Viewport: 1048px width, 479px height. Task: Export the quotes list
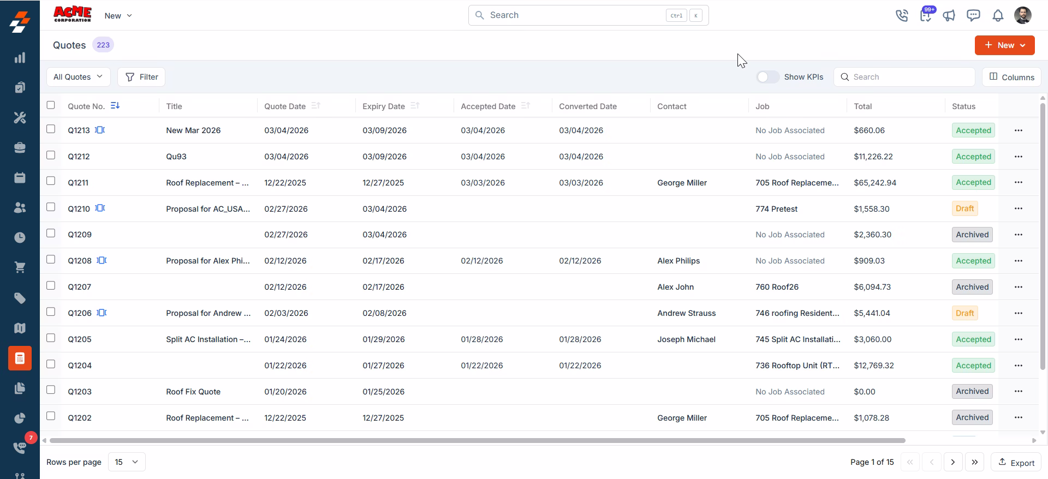tap(1016, 462)
